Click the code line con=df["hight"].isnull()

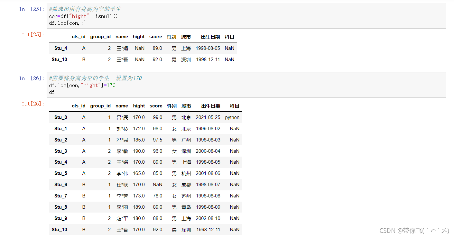[83, 16]
